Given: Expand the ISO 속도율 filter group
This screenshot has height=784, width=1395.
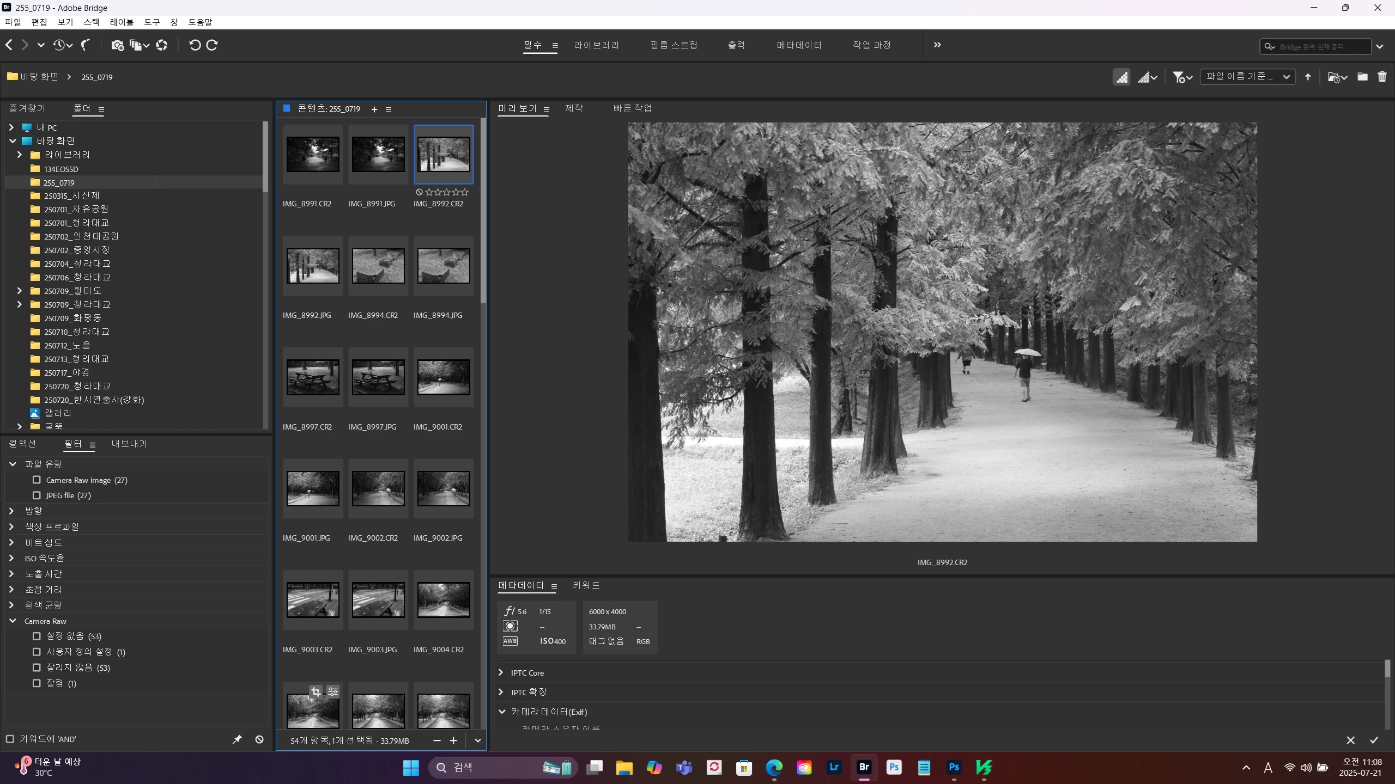Looking at the screenshot, I should pos(11,558).
